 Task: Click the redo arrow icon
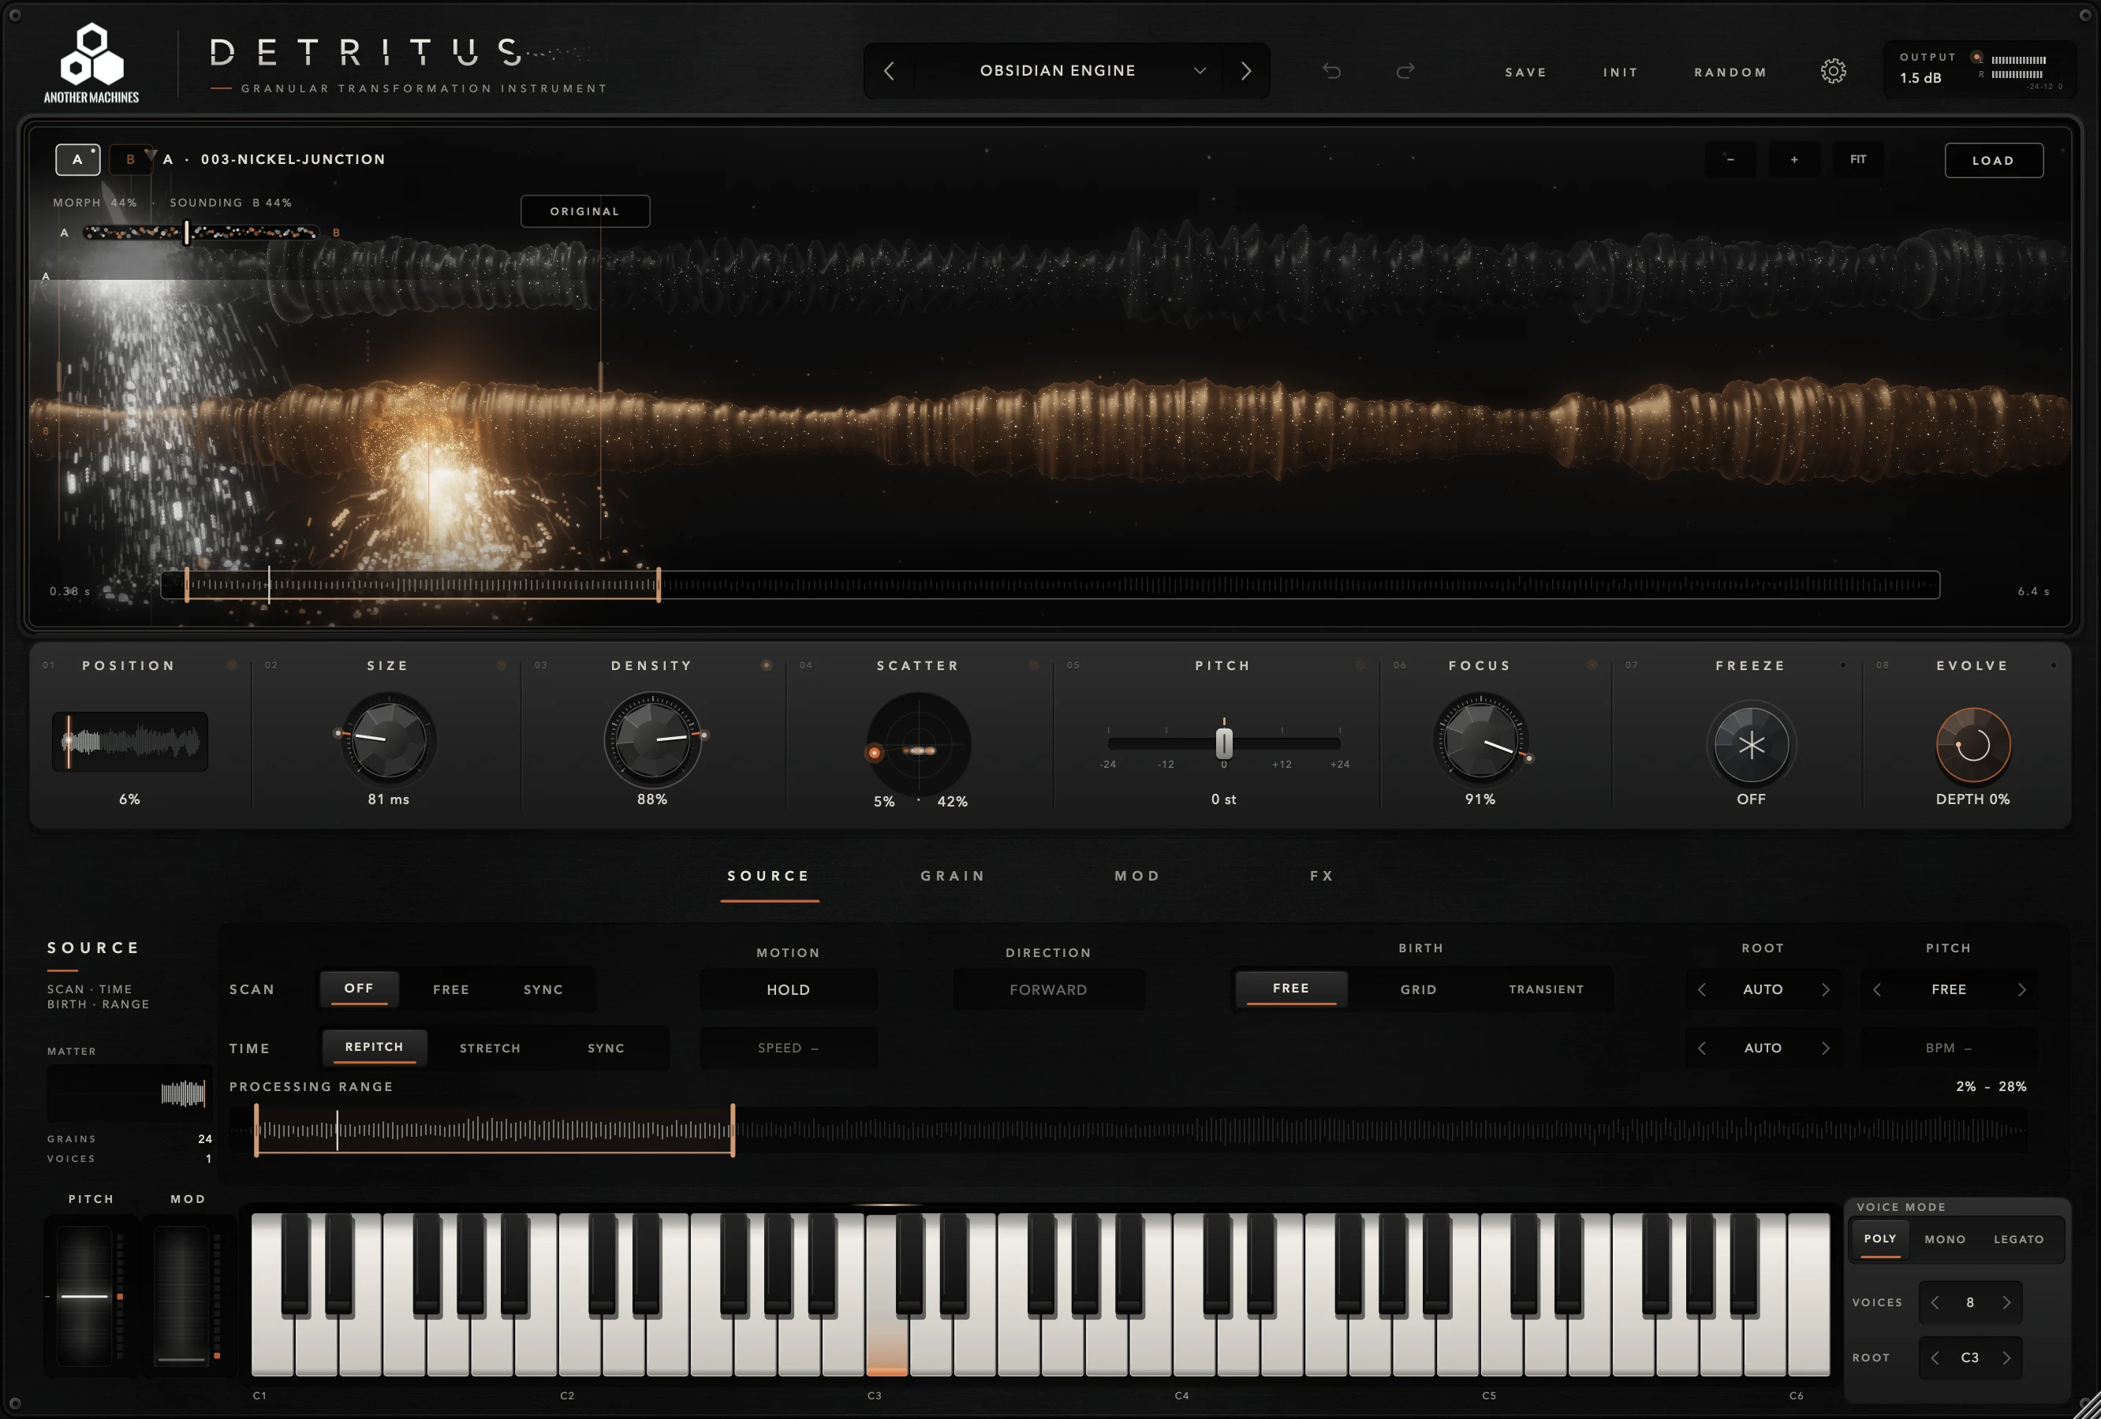tap(1405, 70)
